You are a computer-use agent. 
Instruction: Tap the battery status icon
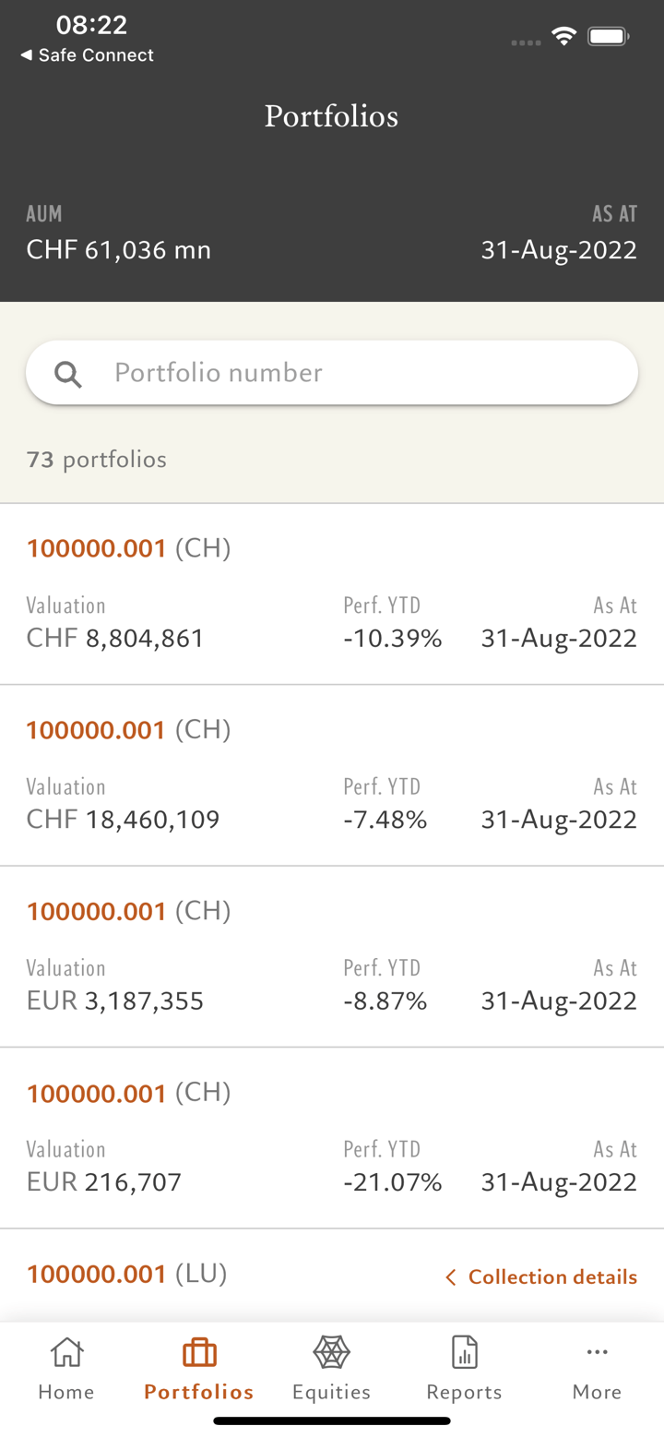(609, 37)
